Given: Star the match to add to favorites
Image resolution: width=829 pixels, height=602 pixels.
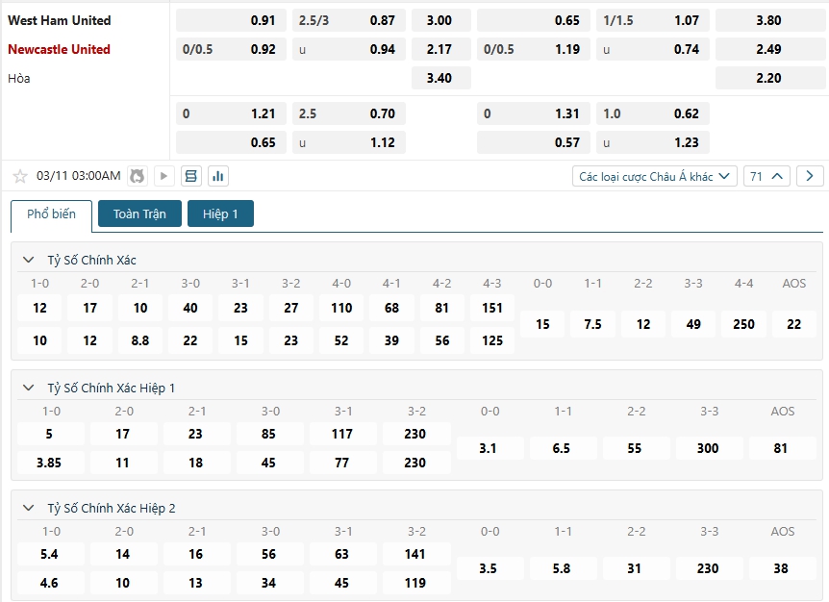Looking at the screenshot, I should click(x=20, y=176).
